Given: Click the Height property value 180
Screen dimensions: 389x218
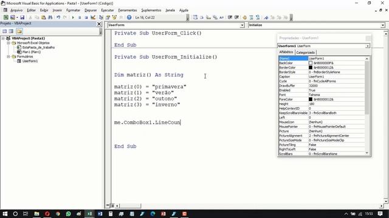Looking at the screenshot, I should pyautogui.click(x=336, y=104).
